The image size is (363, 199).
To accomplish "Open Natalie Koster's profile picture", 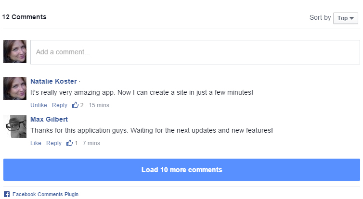I will (x=15, y=88).
